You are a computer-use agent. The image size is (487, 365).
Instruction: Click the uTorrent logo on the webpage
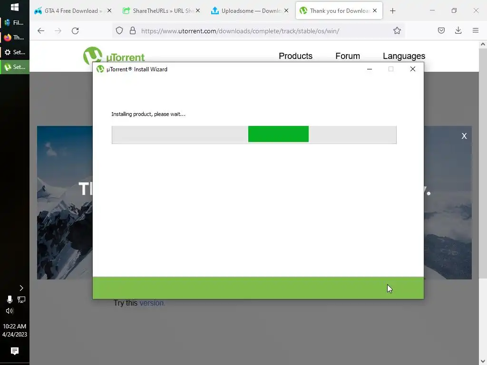tap(114, 55)
